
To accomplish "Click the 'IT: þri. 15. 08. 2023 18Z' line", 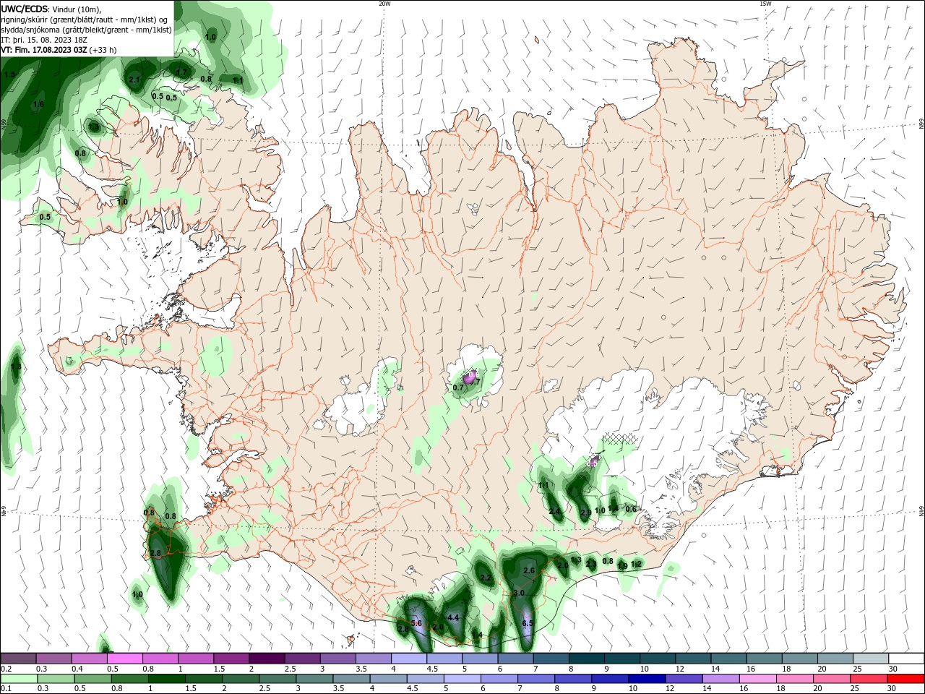I will (43, 40).
